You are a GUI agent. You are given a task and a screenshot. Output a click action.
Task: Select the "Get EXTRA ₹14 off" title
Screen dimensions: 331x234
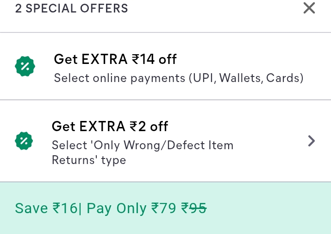coord(115,59)
